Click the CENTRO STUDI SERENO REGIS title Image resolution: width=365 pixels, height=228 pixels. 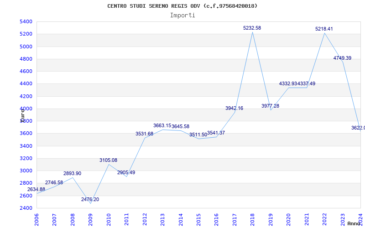182,6
